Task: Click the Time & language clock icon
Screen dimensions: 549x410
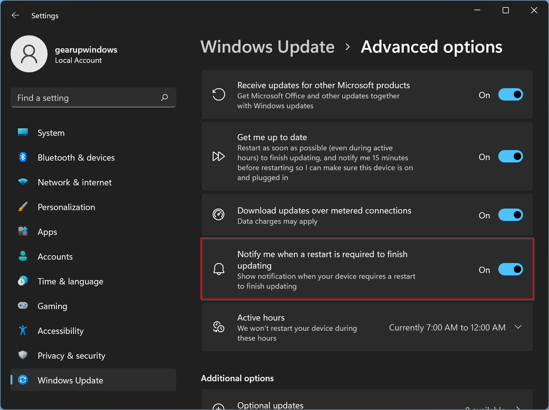Action: [x=23, y=281]
